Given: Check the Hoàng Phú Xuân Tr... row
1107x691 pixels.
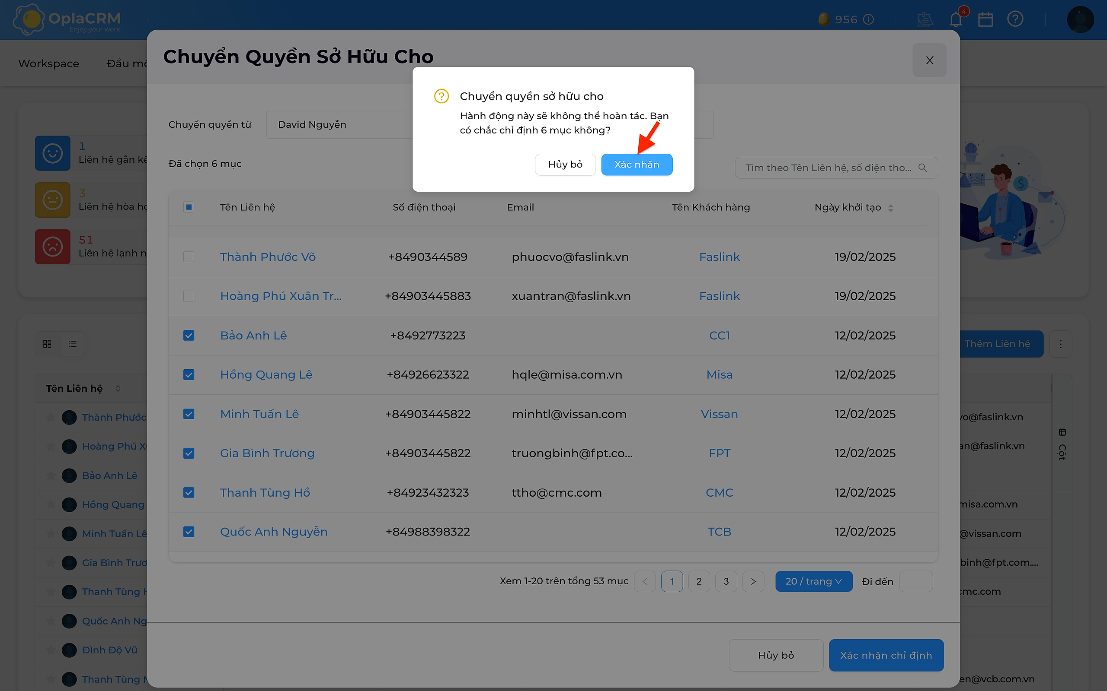Looking at the screenshot, I should point(189,296).
